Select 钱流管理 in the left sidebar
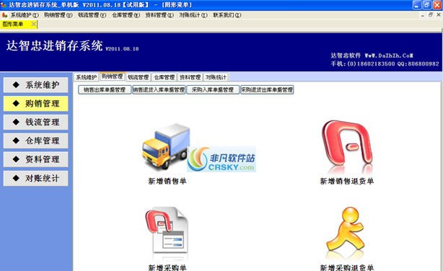The width and height of the screenshot is (443, 271). [36, 123]
